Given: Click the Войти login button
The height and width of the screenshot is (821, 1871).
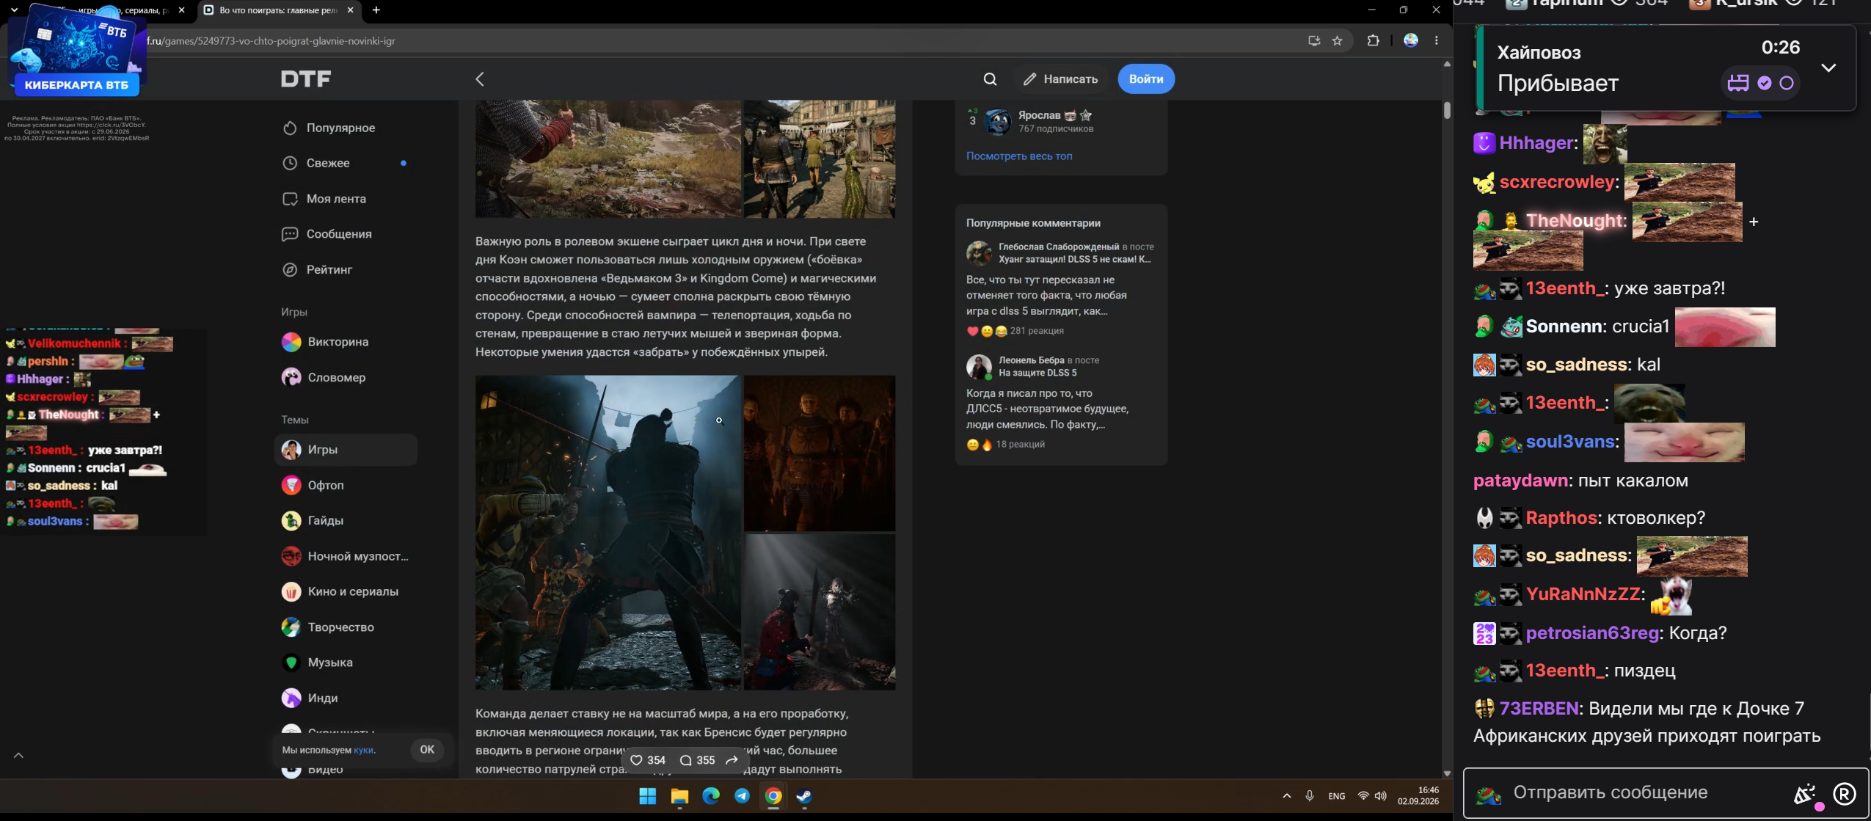Looking at the screenshot, I should click(x=1146, y=79).
